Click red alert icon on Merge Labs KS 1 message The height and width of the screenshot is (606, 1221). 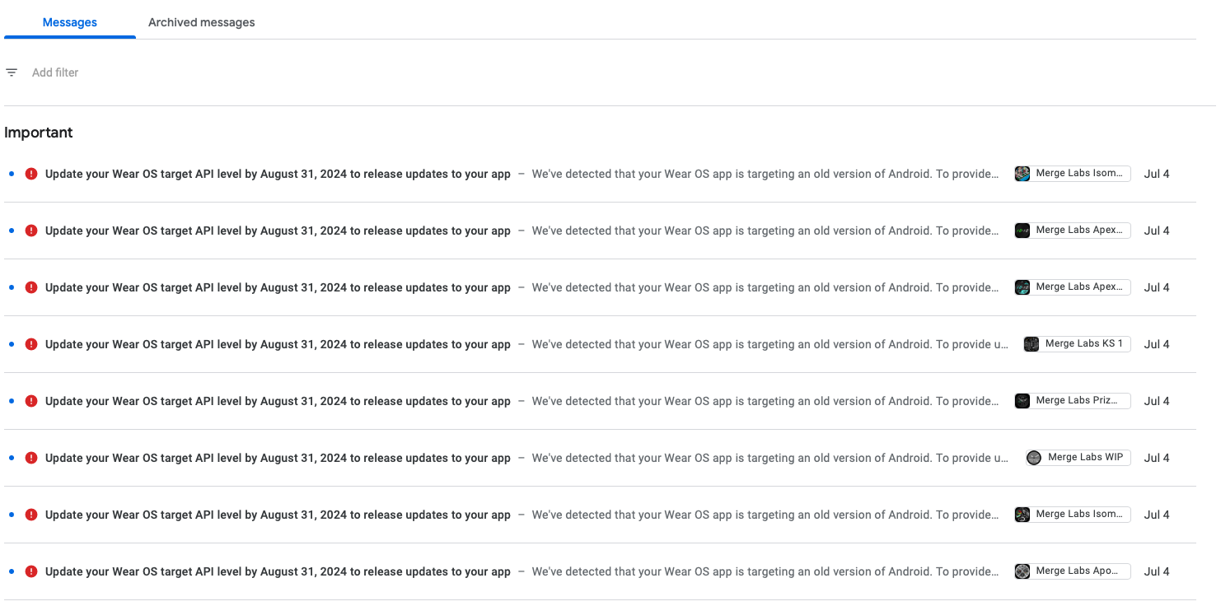click(x=31, y=344)
